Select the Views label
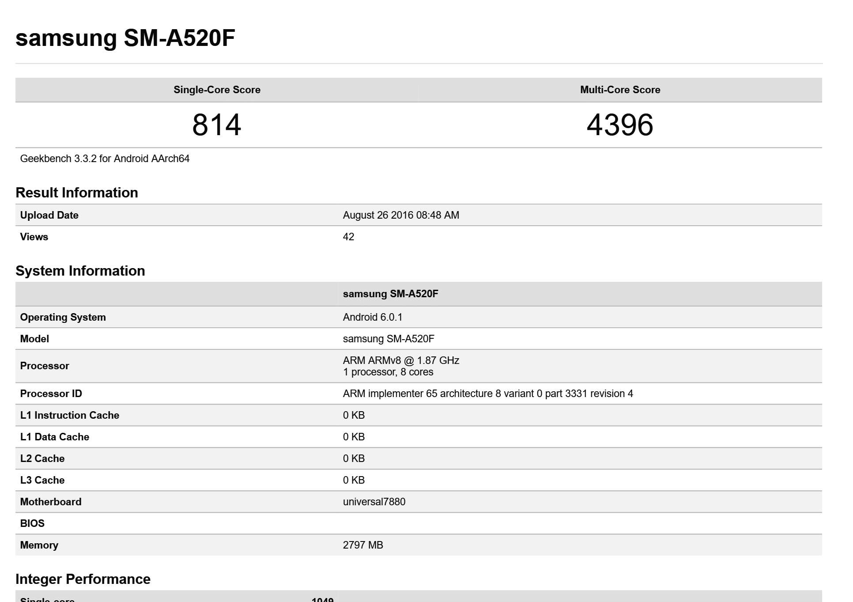Image resolution: width=853 pixels, height=602 pixels. point(34,237)
